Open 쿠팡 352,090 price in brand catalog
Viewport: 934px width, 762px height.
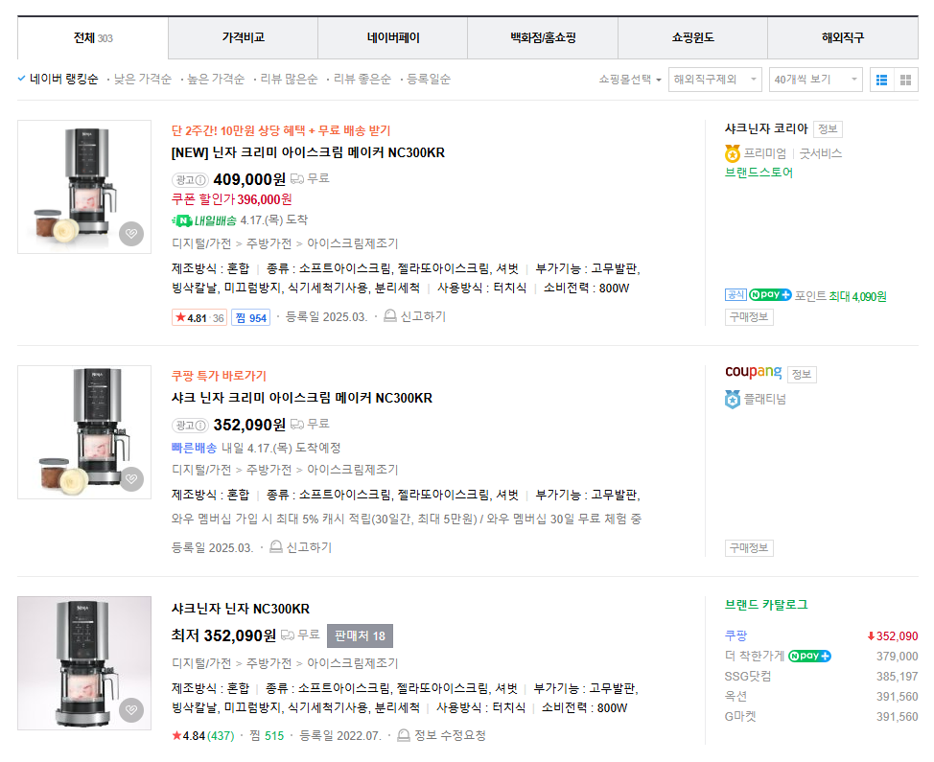tap(822, 635)
